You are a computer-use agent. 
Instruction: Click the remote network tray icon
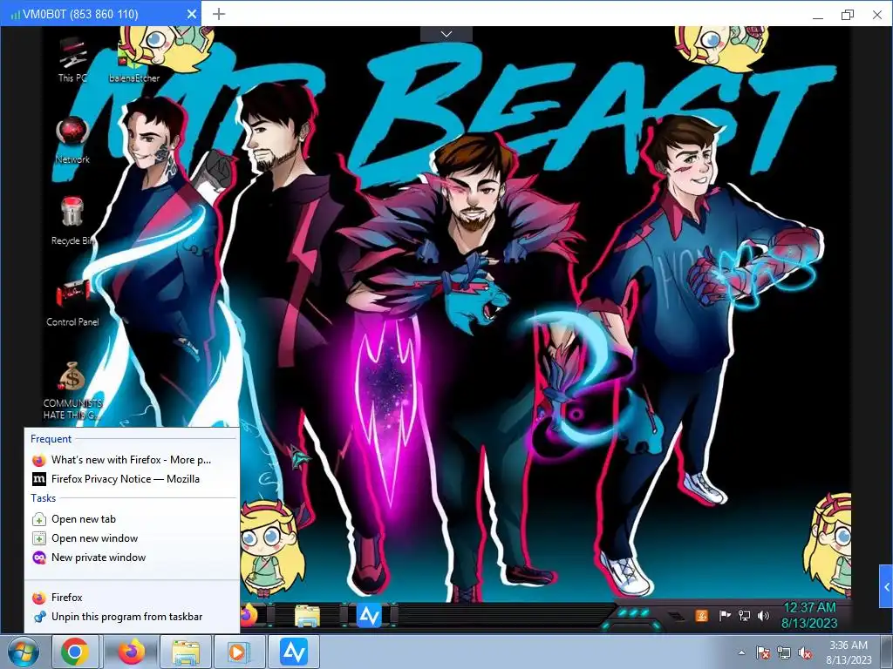tap(744, 616)
